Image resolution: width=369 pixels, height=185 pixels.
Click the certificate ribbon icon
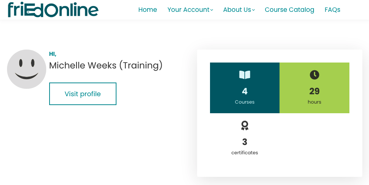[x=245, y=125]
